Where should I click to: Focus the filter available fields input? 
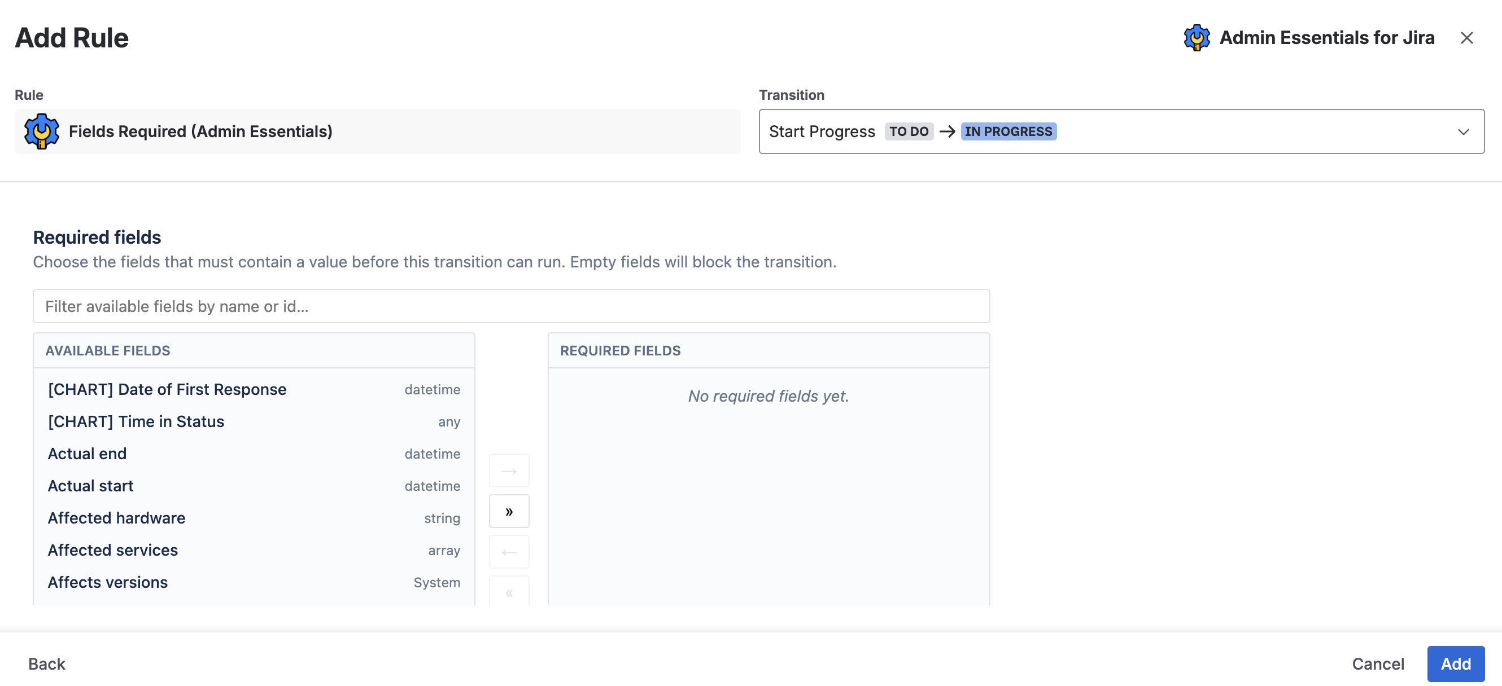(x=512, y=306)
